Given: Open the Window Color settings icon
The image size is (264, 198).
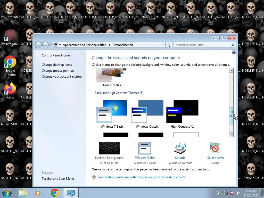Looking at the screenshot, I should [x=145, y=148].
